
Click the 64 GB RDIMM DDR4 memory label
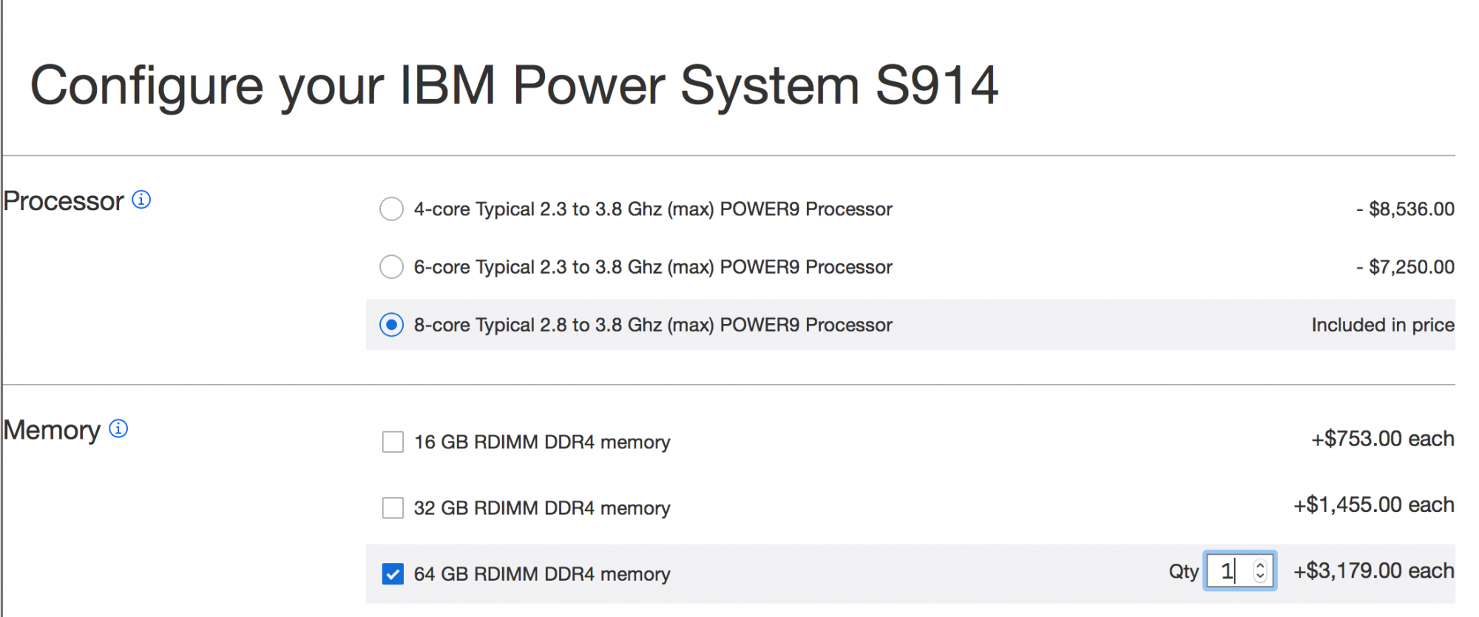pos(542,573)
